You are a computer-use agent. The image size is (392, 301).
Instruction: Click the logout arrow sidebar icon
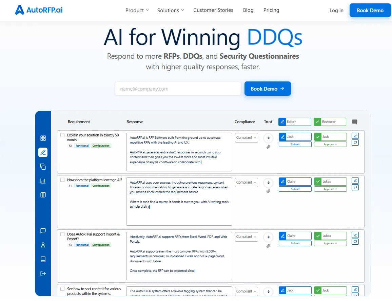(x=43, y=274)
